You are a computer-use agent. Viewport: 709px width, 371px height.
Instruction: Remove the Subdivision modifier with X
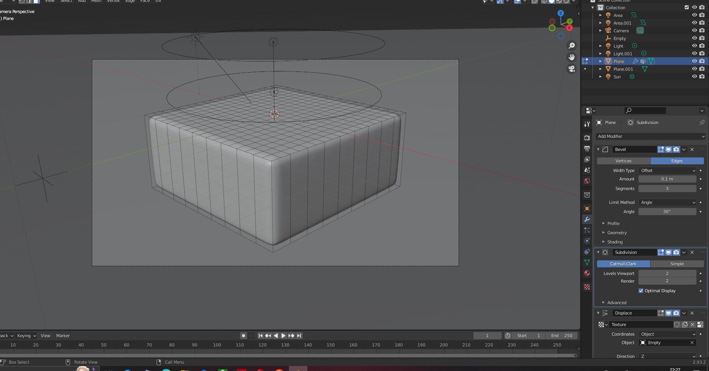pyautogui.click(x=692, y=252)
